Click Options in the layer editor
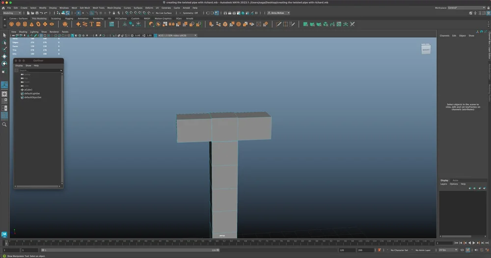The width and height of the screenshot is (491, 258). (x=454, y=184)
